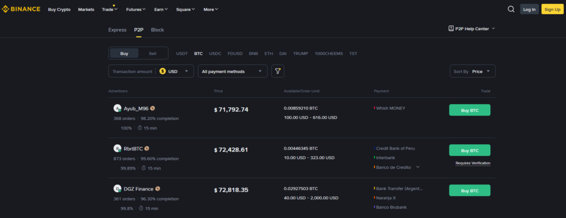The width and height of the screenshot is (566, 218).
Task: Click the badge beside Ayub_M96
Action: 153,108
